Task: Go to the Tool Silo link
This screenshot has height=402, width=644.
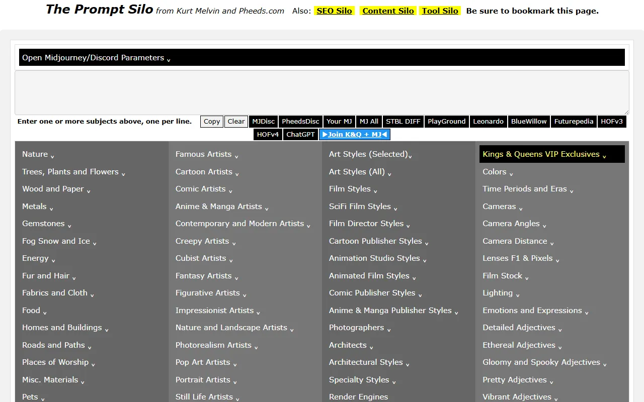Action: (x=440, y=11)
